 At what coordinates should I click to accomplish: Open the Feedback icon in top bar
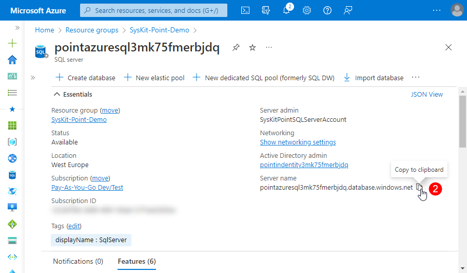(348, 10)
